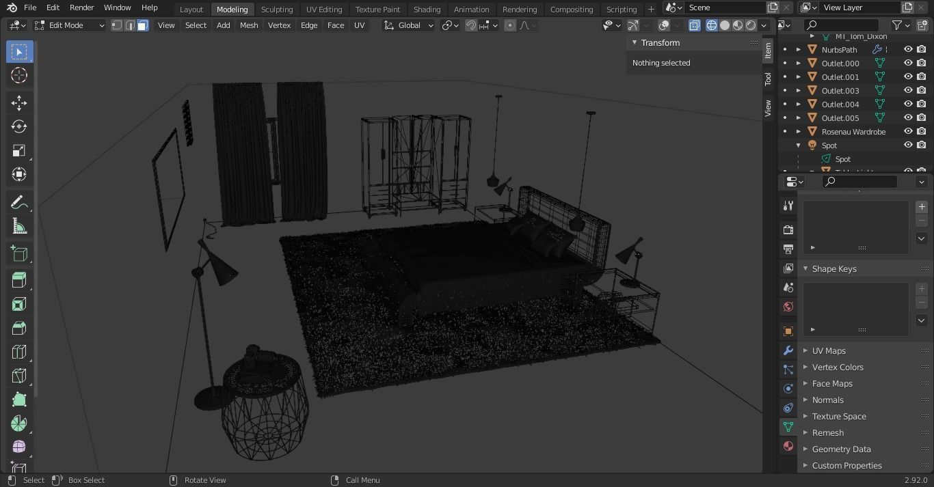
Task: Select the Knife tool
Action: 19,376
